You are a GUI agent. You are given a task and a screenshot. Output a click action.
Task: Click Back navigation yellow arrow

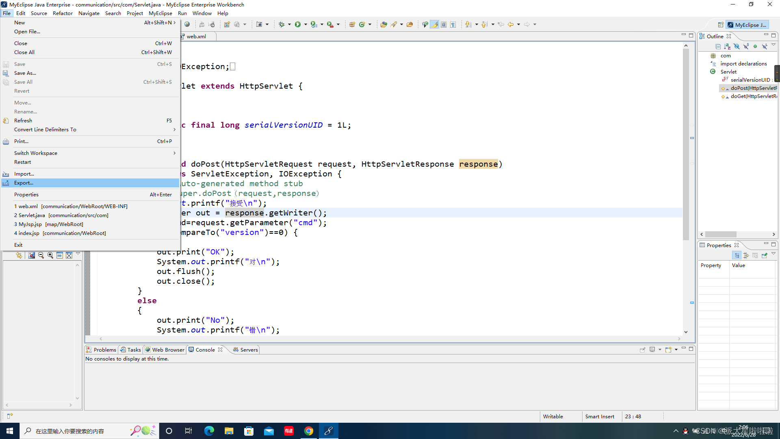point(511,24)
